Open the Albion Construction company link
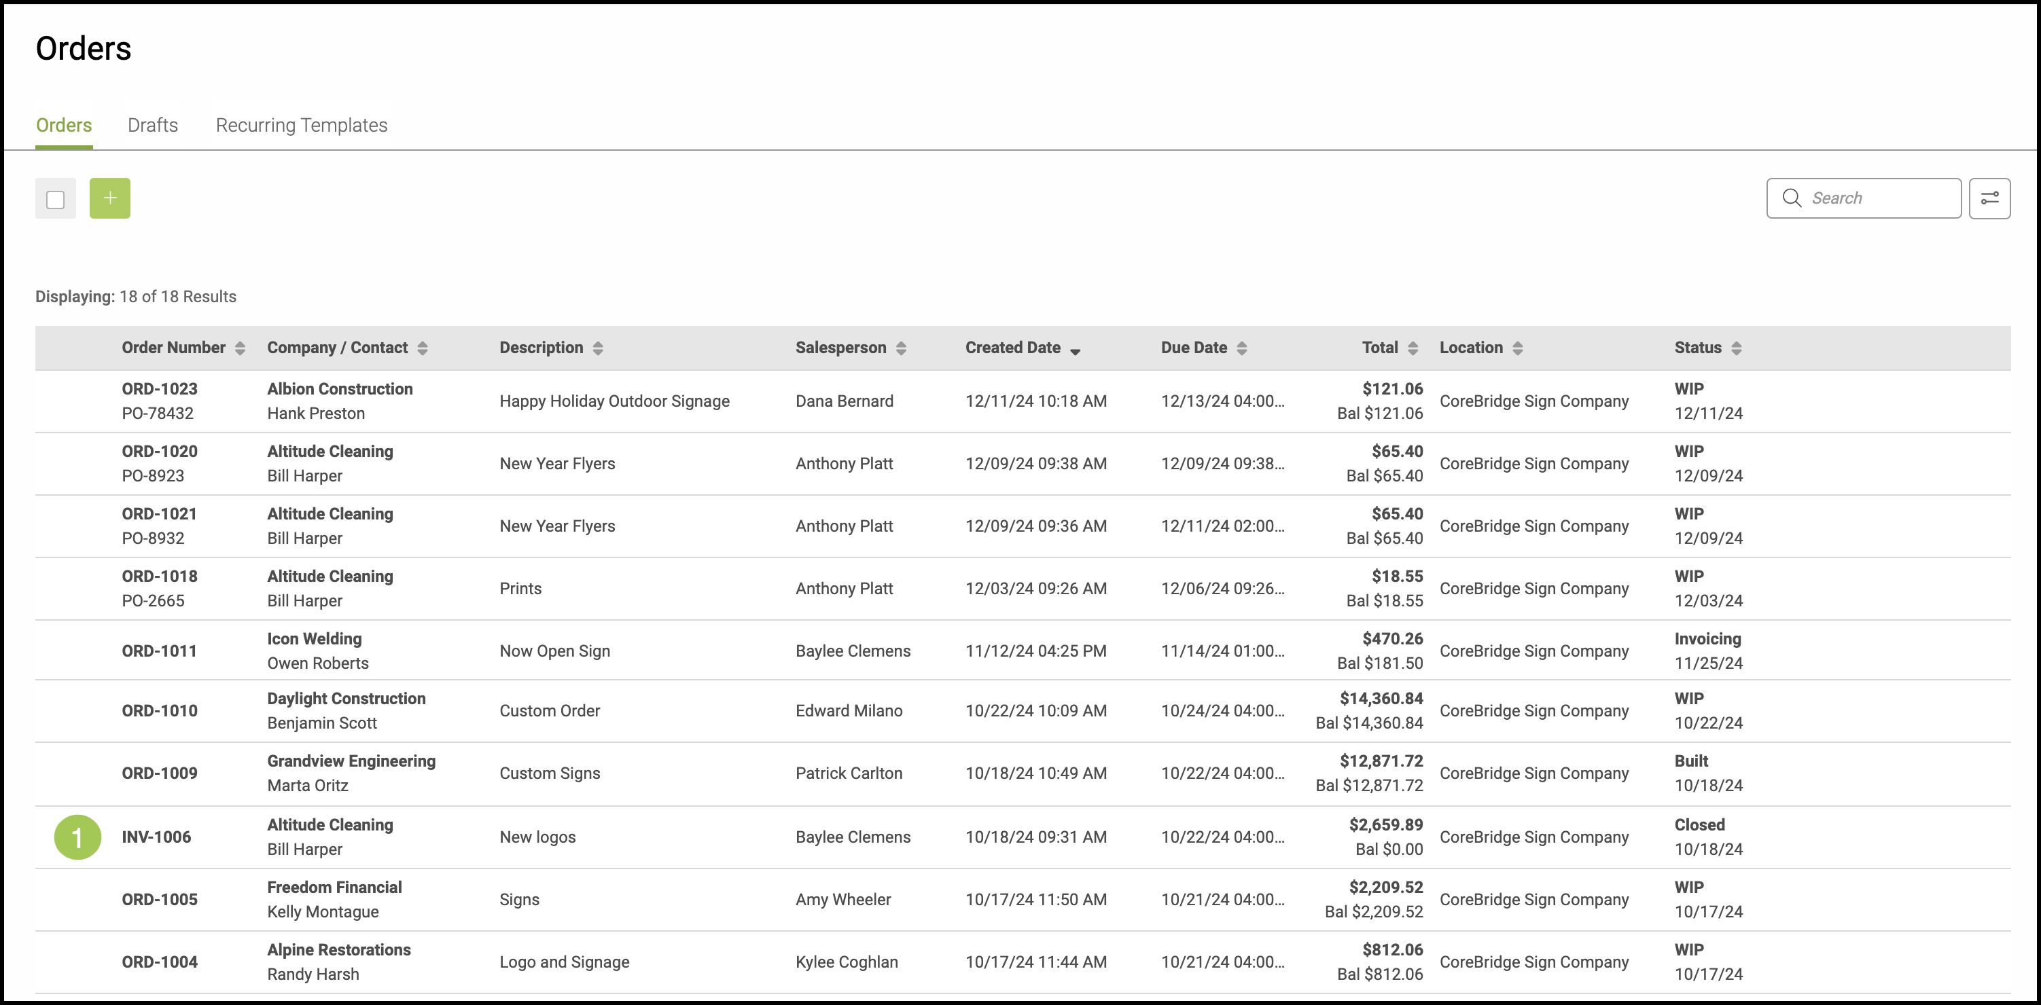The width and height of the screenshot is (2041, 1005). 339,389
